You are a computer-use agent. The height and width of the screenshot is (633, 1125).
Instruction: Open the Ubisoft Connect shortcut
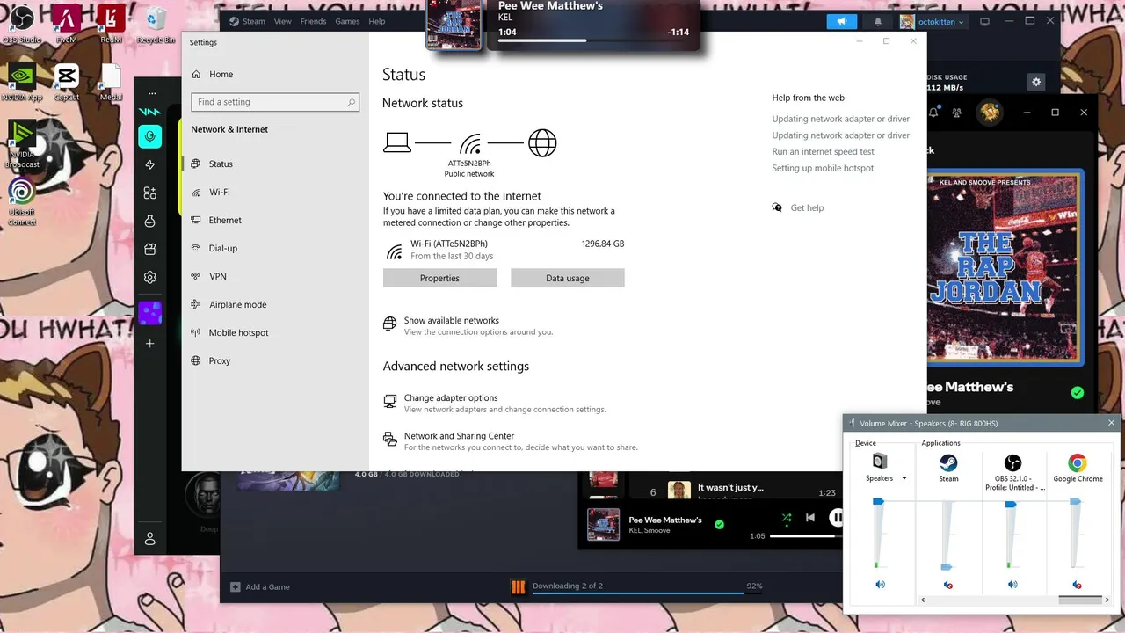coord(22,202)
